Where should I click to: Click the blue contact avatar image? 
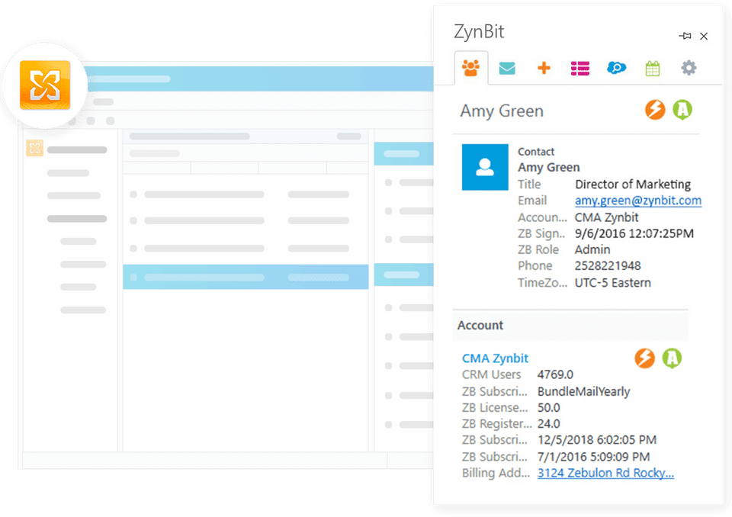(x=485, y=167)
